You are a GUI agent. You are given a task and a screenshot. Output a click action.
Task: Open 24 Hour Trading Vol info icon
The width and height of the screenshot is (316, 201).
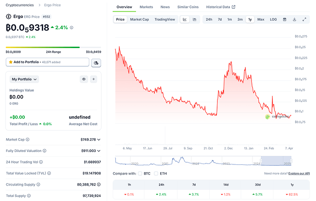coord(41,162)
